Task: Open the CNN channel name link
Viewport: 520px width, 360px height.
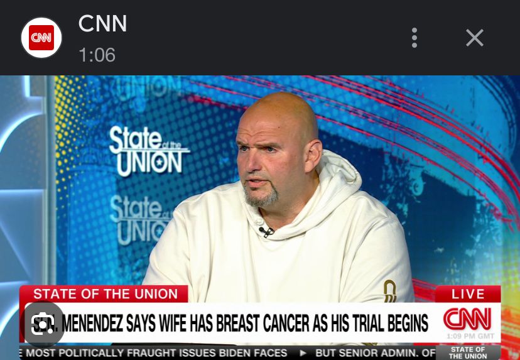Action: (x=102, y=23)
